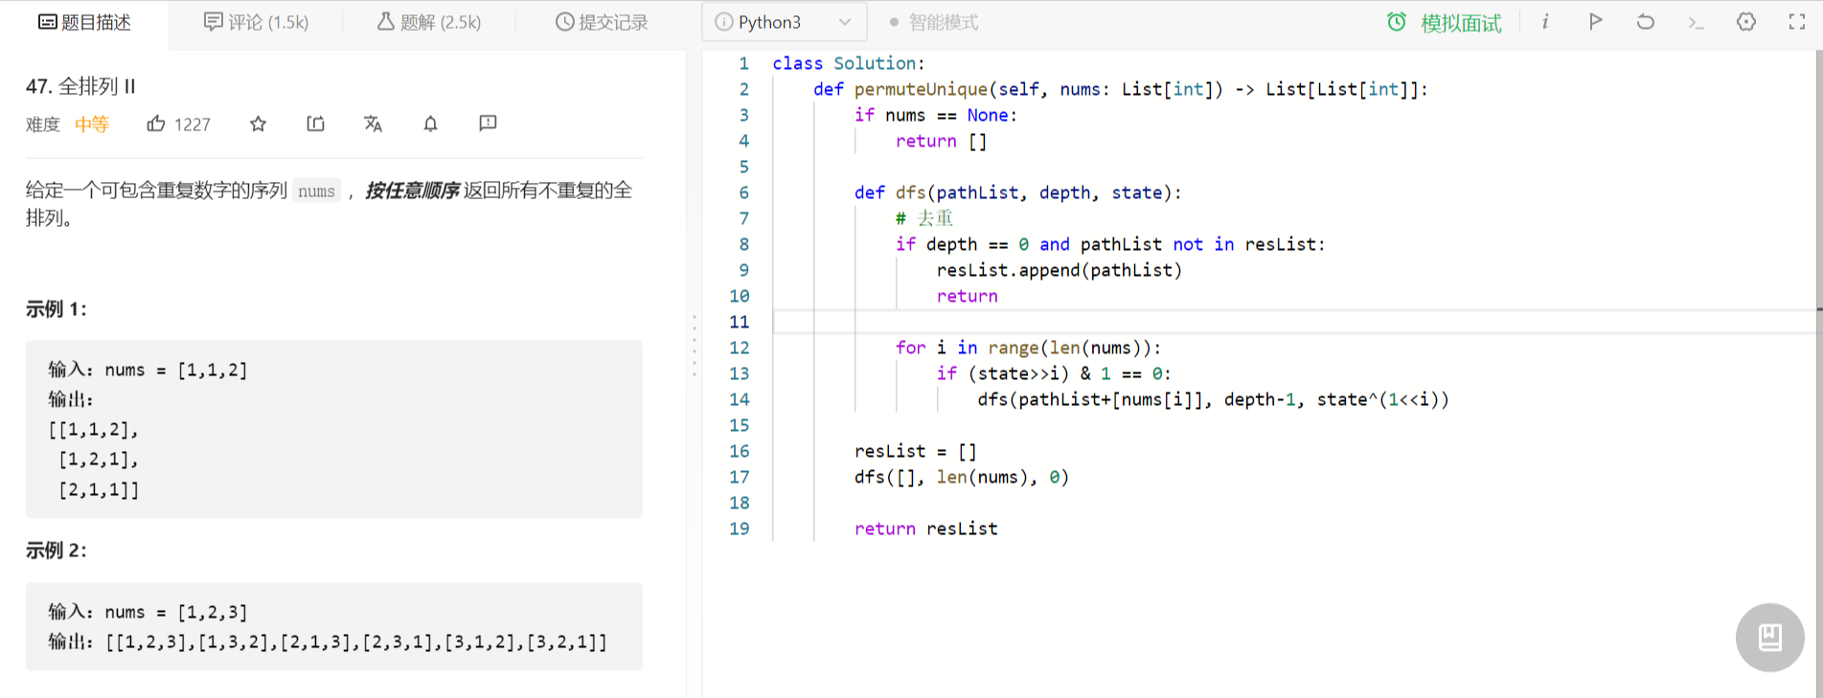Click the translate language icon
The width and height of the screenshot is (1823, 698).
point(373,124)
